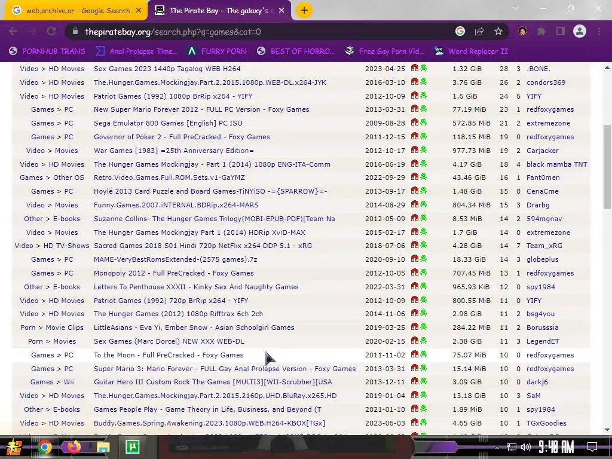The image size is (612, 459).
Task: Open the browser side panel icon
Action: (x=561, y=32)
